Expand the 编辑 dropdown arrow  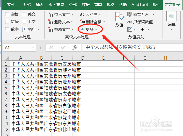(x=172, y=30)
